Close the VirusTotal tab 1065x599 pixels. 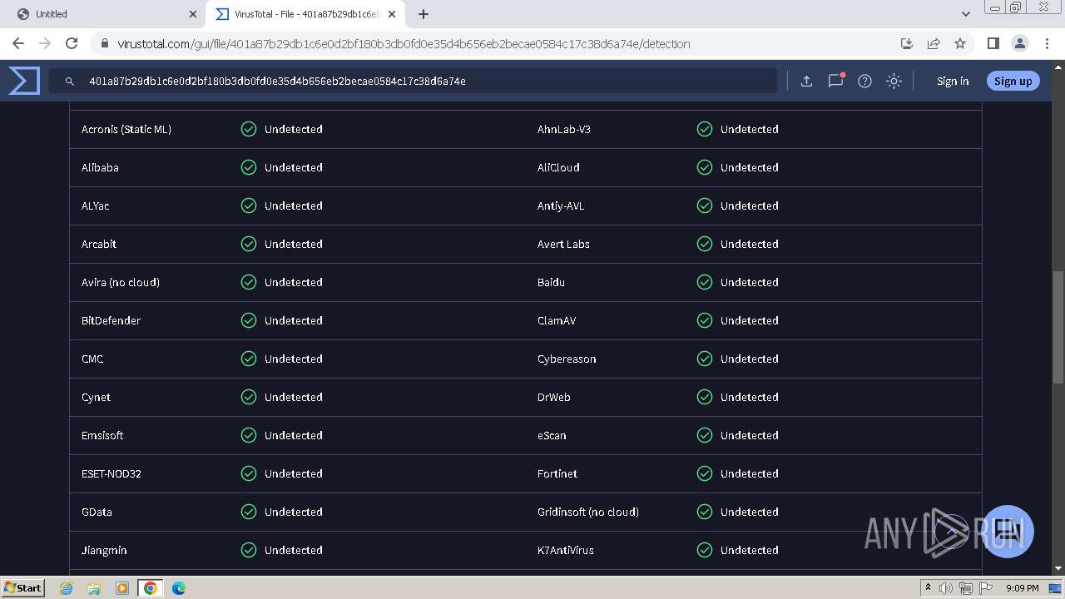392,14
